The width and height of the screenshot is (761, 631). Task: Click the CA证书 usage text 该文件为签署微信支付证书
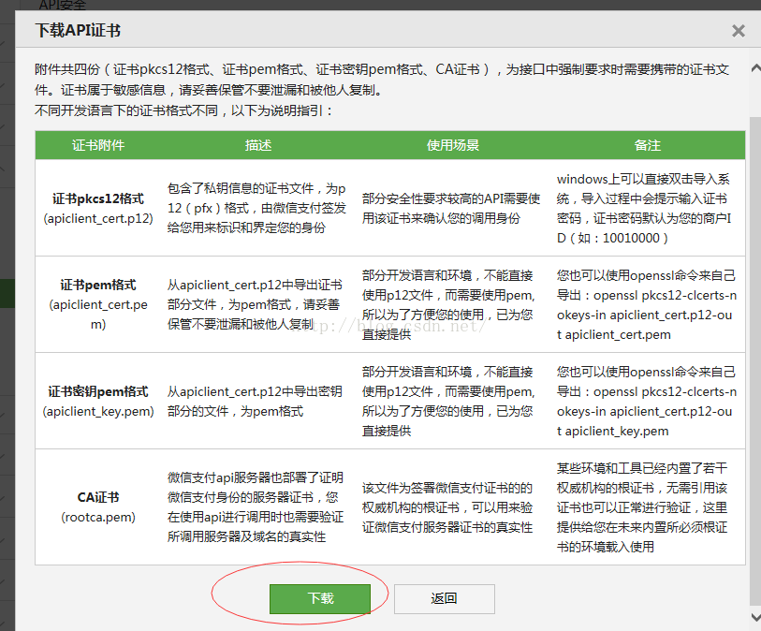click(447, 507)
